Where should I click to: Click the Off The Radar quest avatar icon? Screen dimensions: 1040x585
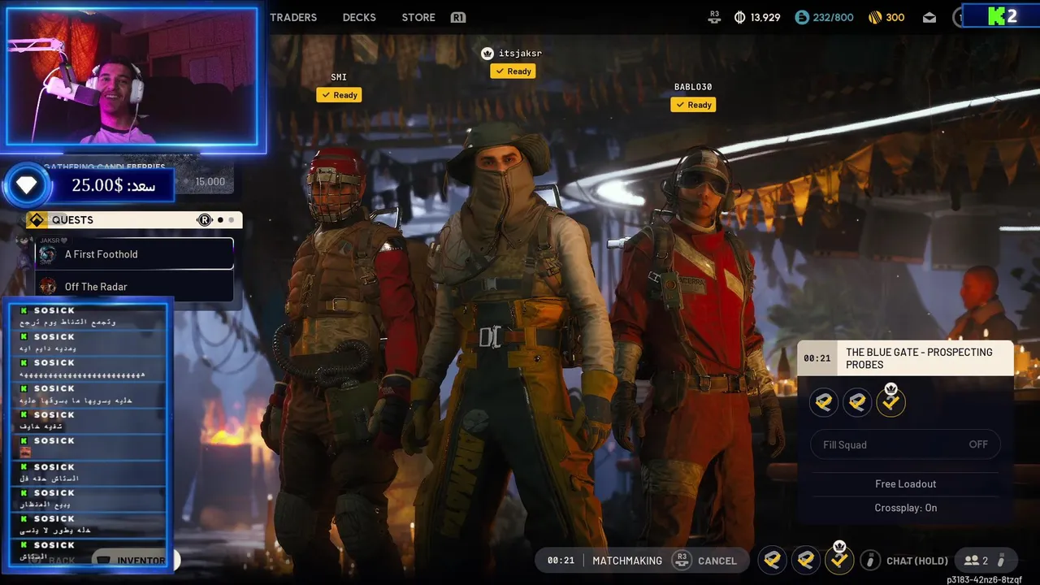click(48, 286)
